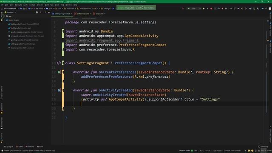Click R.xml.preferences reference in code
The image size is (272, 153).
click(151, 76)
